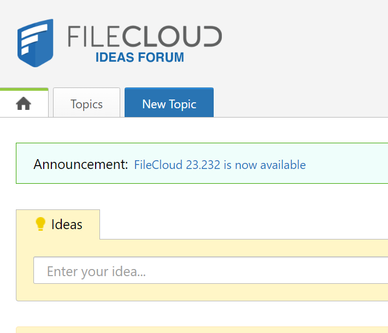Click the word 'Ideas' next to the lightbulb
388x333 pixels.
pos(67,225)
